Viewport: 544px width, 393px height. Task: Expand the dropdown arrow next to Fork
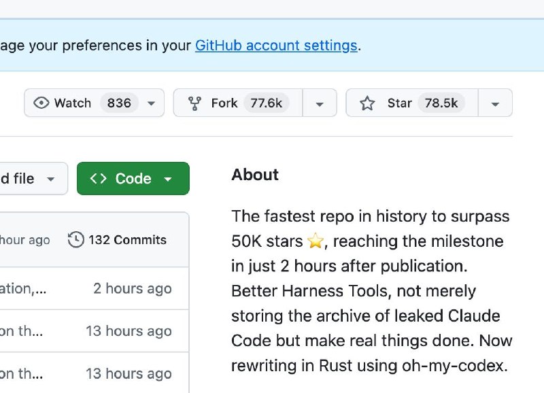(x=320, y=104)
